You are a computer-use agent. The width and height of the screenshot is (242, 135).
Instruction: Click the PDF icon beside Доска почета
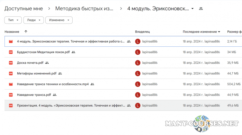point(11,63)
